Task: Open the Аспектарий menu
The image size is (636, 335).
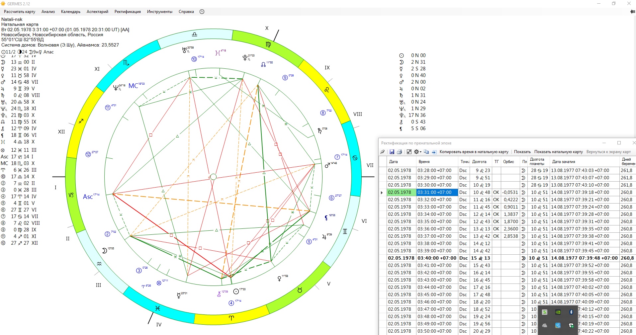Action: point(97,12)
